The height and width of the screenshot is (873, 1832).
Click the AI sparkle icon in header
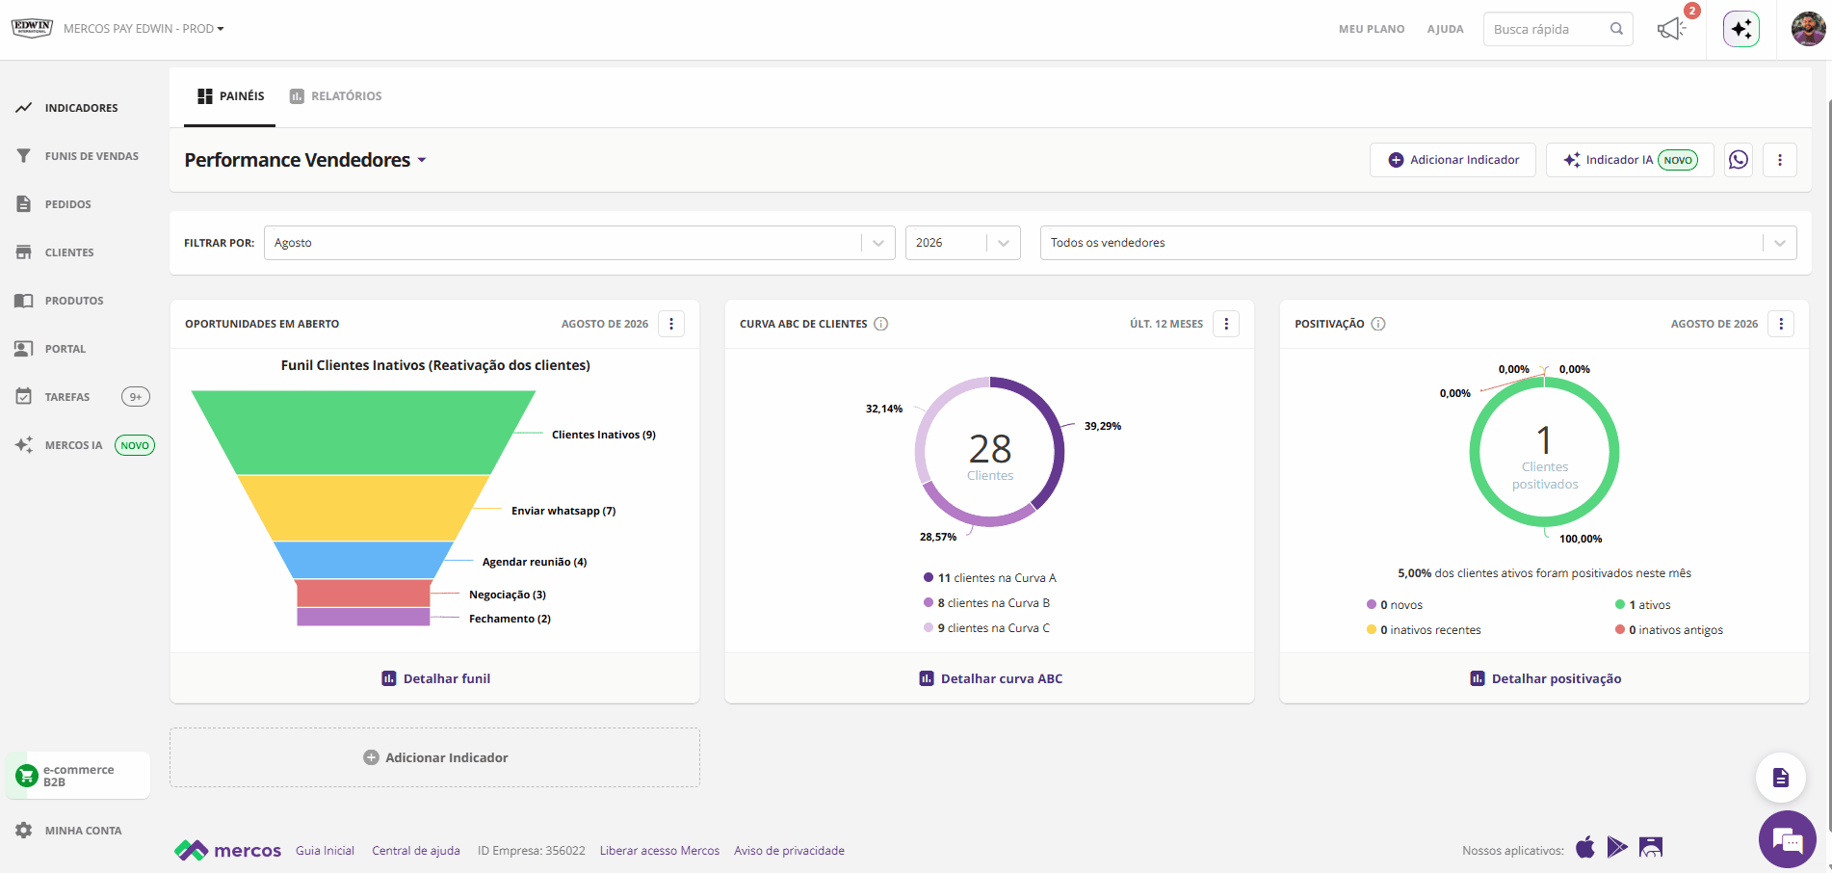tap(1741, 29)
